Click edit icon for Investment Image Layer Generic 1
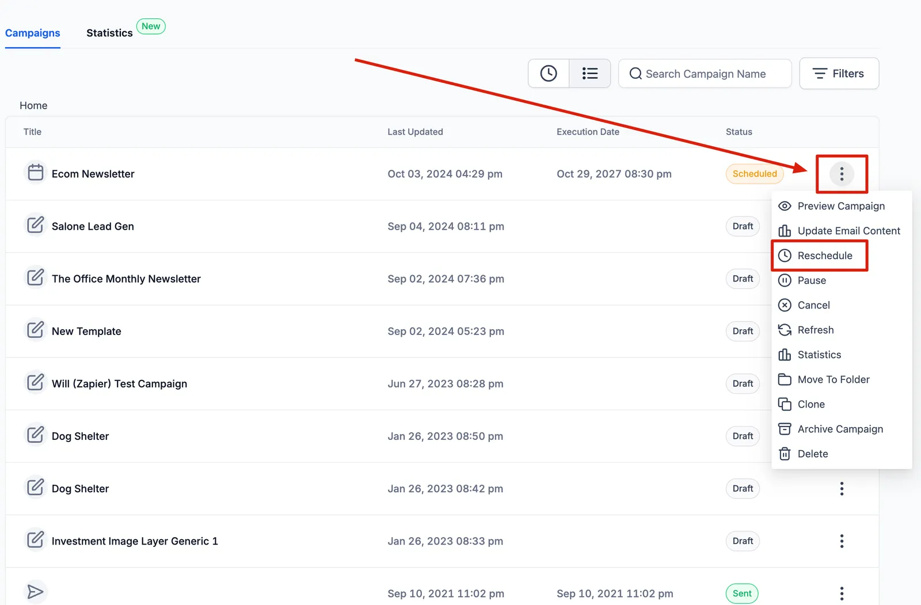Viewport: 921px width, 605px height. (x=36, y=539)
